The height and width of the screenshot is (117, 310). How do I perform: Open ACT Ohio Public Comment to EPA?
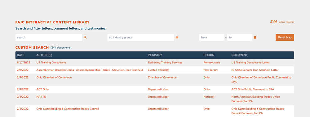253,89
